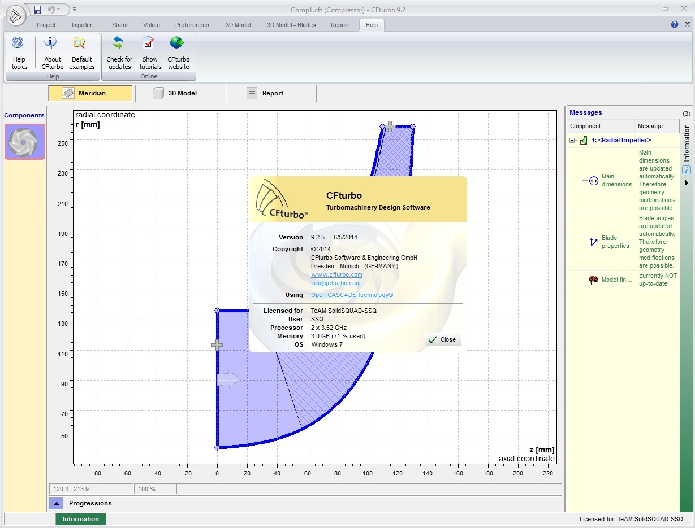The height and width of the screenshot is (528, 695).
Task: Open the CFturbo application menu orb
Action: click(16, 15)
